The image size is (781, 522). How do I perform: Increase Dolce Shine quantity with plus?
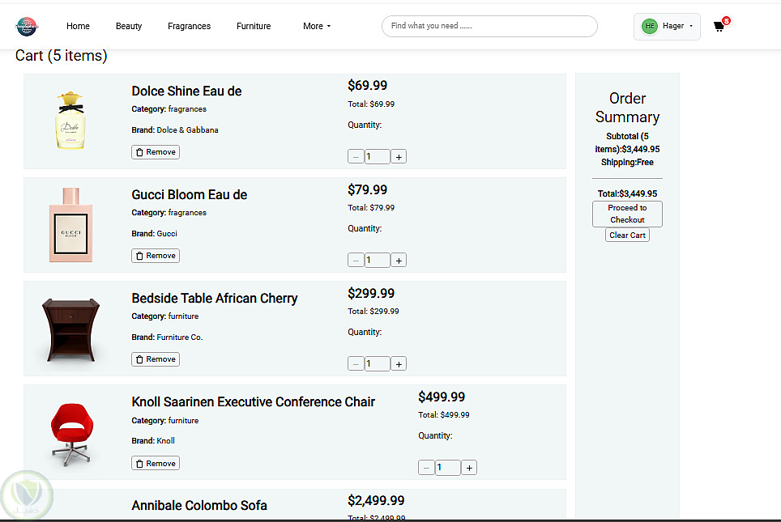[x=399, y=157]
